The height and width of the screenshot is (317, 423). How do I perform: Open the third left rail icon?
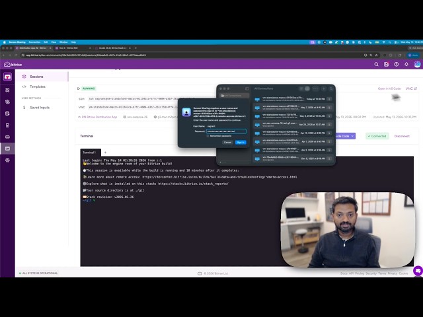click(x=7, y=102)
